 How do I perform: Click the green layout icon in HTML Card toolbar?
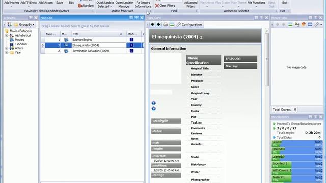(172, 25)
